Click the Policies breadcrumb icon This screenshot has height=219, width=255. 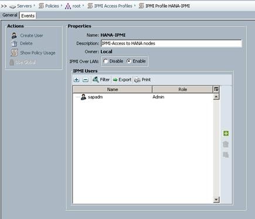click(41, 6)
